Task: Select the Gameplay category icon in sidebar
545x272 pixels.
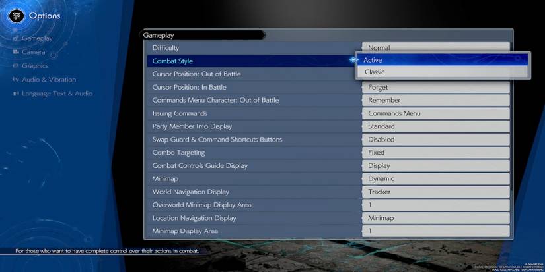Action: tap(17, 38)
